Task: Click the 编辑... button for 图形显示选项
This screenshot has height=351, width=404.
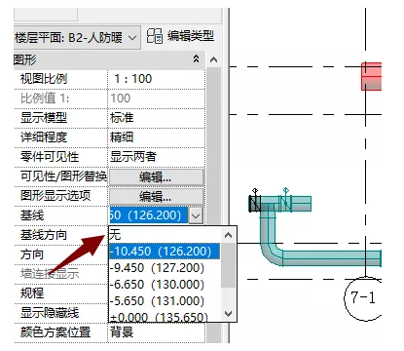Action: click(157, 197)
